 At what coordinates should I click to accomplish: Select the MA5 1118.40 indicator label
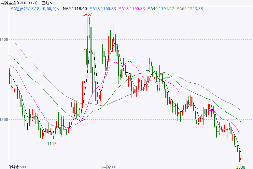(75, 9)
